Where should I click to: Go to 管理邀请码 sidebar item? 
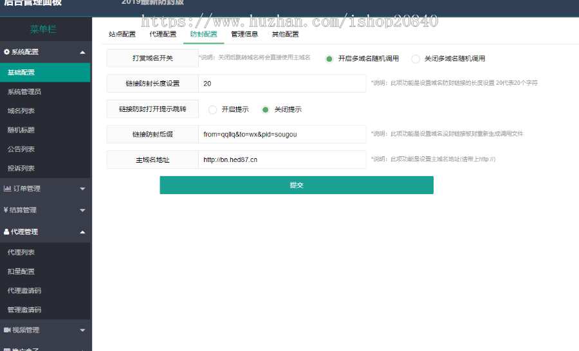pyautogui.click(x=45, y=310)
